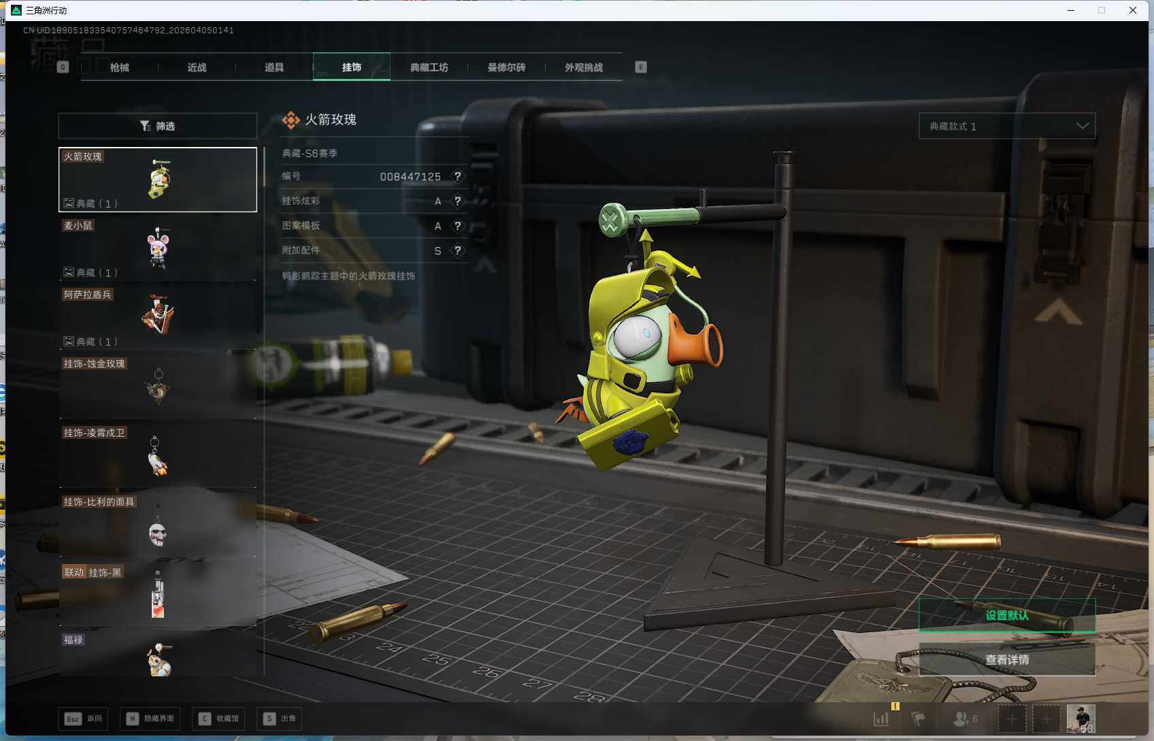The image size is (1154, 741).
Task: Open the friends list icon
Action: pyautogui.click(x=961, y=719)
